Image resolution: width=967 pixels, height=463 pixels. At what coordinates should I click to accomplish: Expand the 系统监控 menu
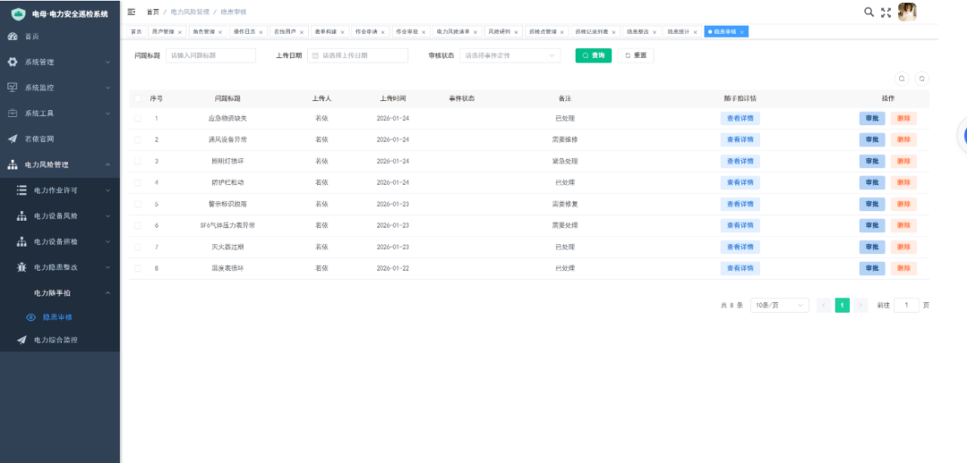click(x=107, y=88)
